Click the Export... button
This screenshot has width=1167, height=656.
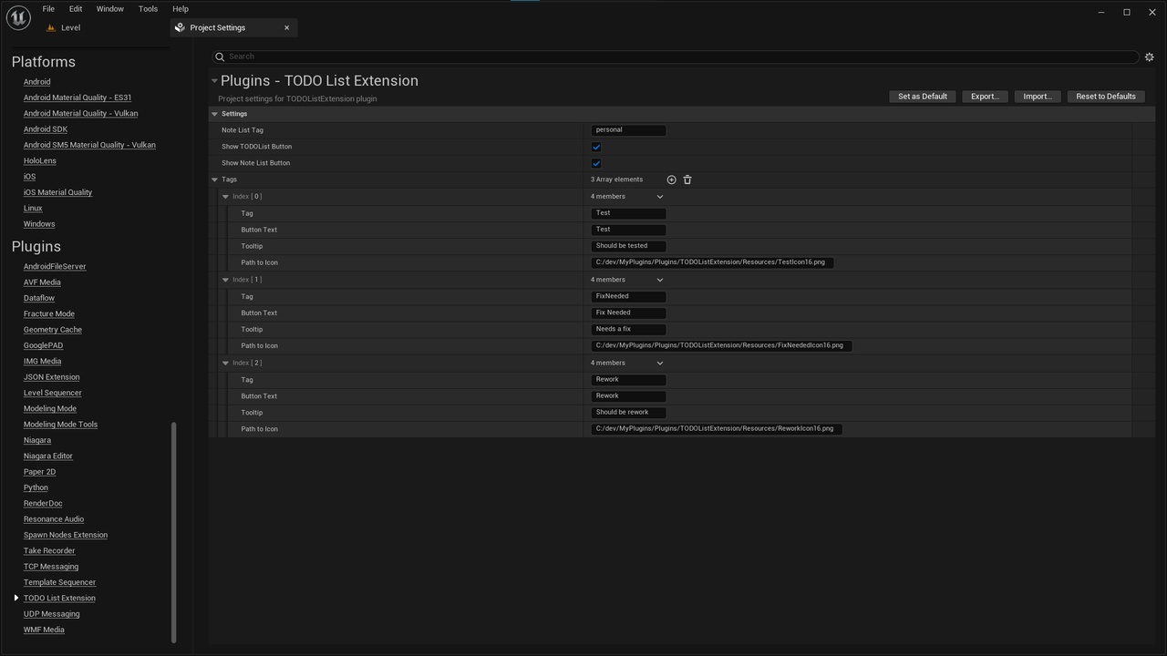point(985,97)
